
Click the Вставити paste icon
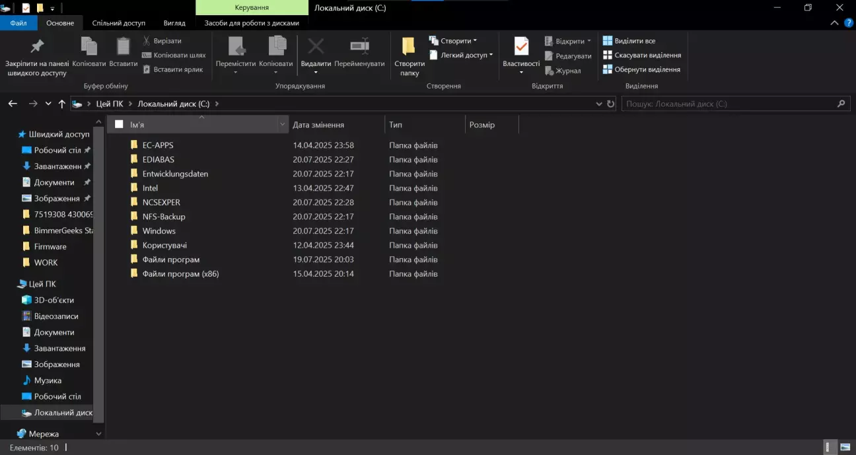tap(124, 46)
